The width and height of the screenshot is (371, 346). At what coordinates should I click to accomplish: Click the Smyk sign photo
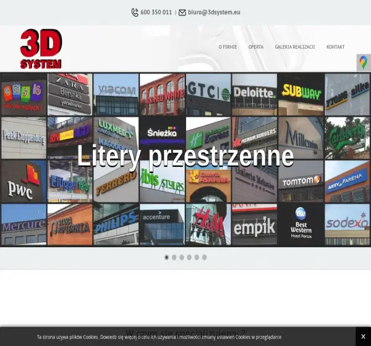point(23,95)
